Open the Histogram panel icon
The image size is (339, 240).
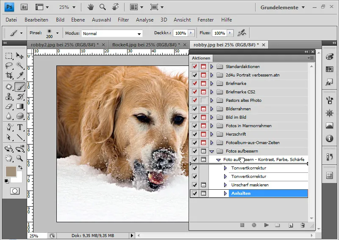click(x=330, y=125)
